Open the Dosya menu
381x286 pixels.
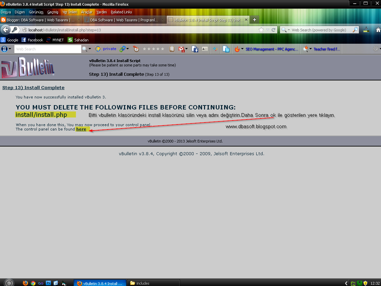(x=6, y=12)
